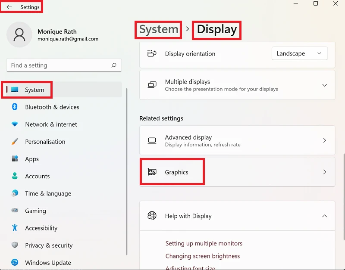This screenshot has height=270, width=345.
Task: Click the back arrow in Settings header
Action: click(9, 7)
